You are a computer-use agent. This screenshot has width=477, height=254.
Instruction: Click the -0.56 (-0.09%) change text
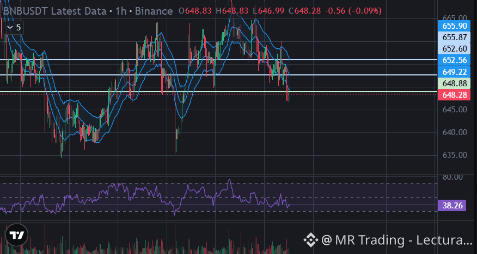[x=353, y=11]
